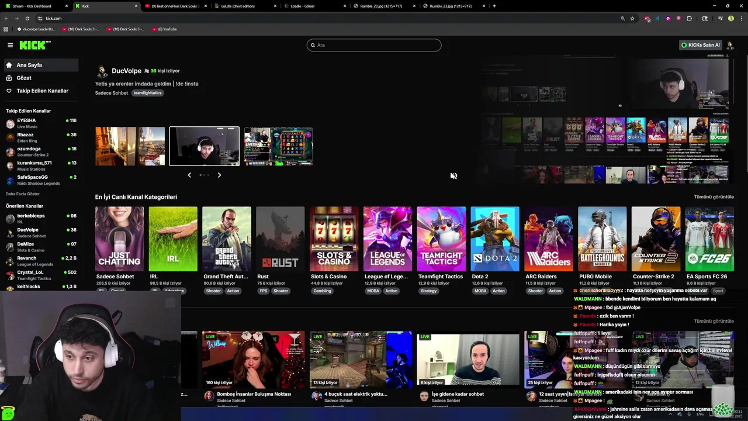The height and width of the screenshot is (421, 748).
Task: Go to Ana Sayfa in the sidebar
Action: [40, 65]
